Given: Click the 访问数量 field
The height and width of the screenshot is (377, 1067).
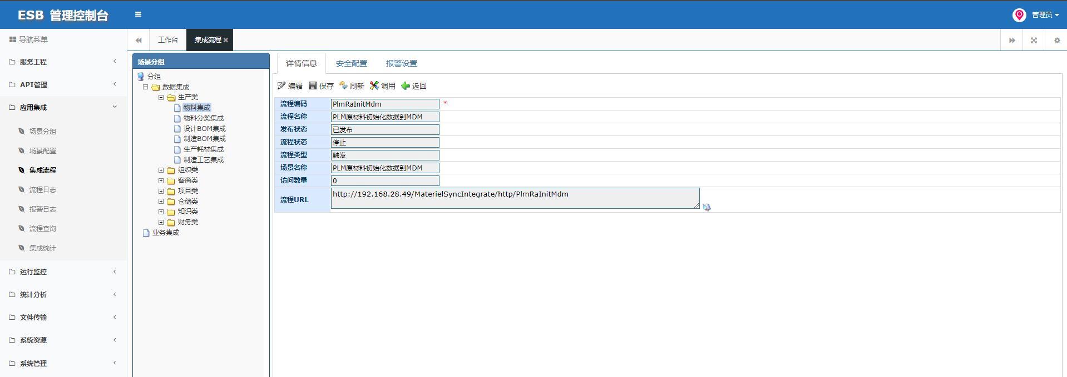Looking at the screenshot, I should [x=385, y=180].
